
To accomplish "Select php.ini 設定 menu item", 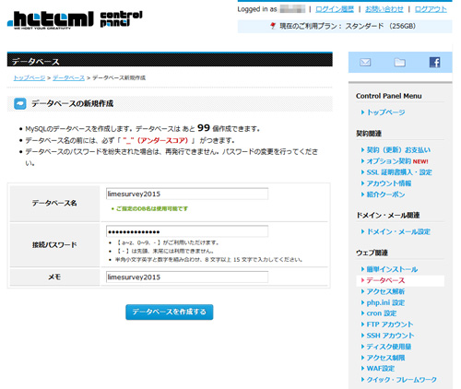I will (385, 302).
